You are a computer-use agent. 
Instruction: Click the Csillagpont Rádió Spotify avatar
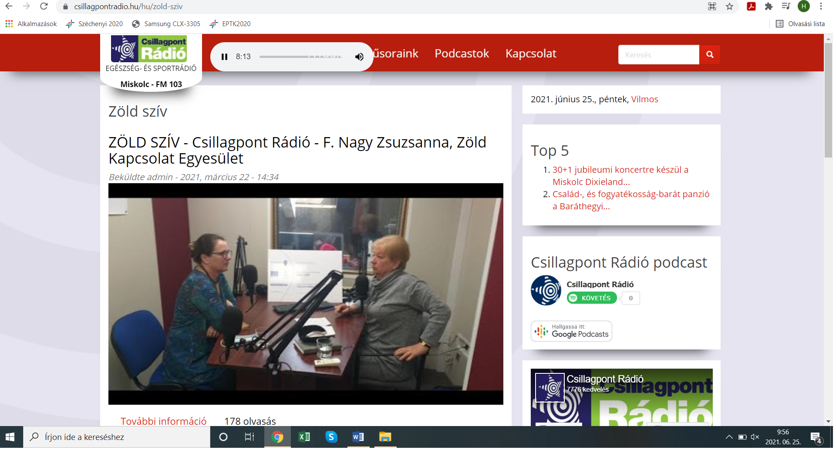point(546,290)
